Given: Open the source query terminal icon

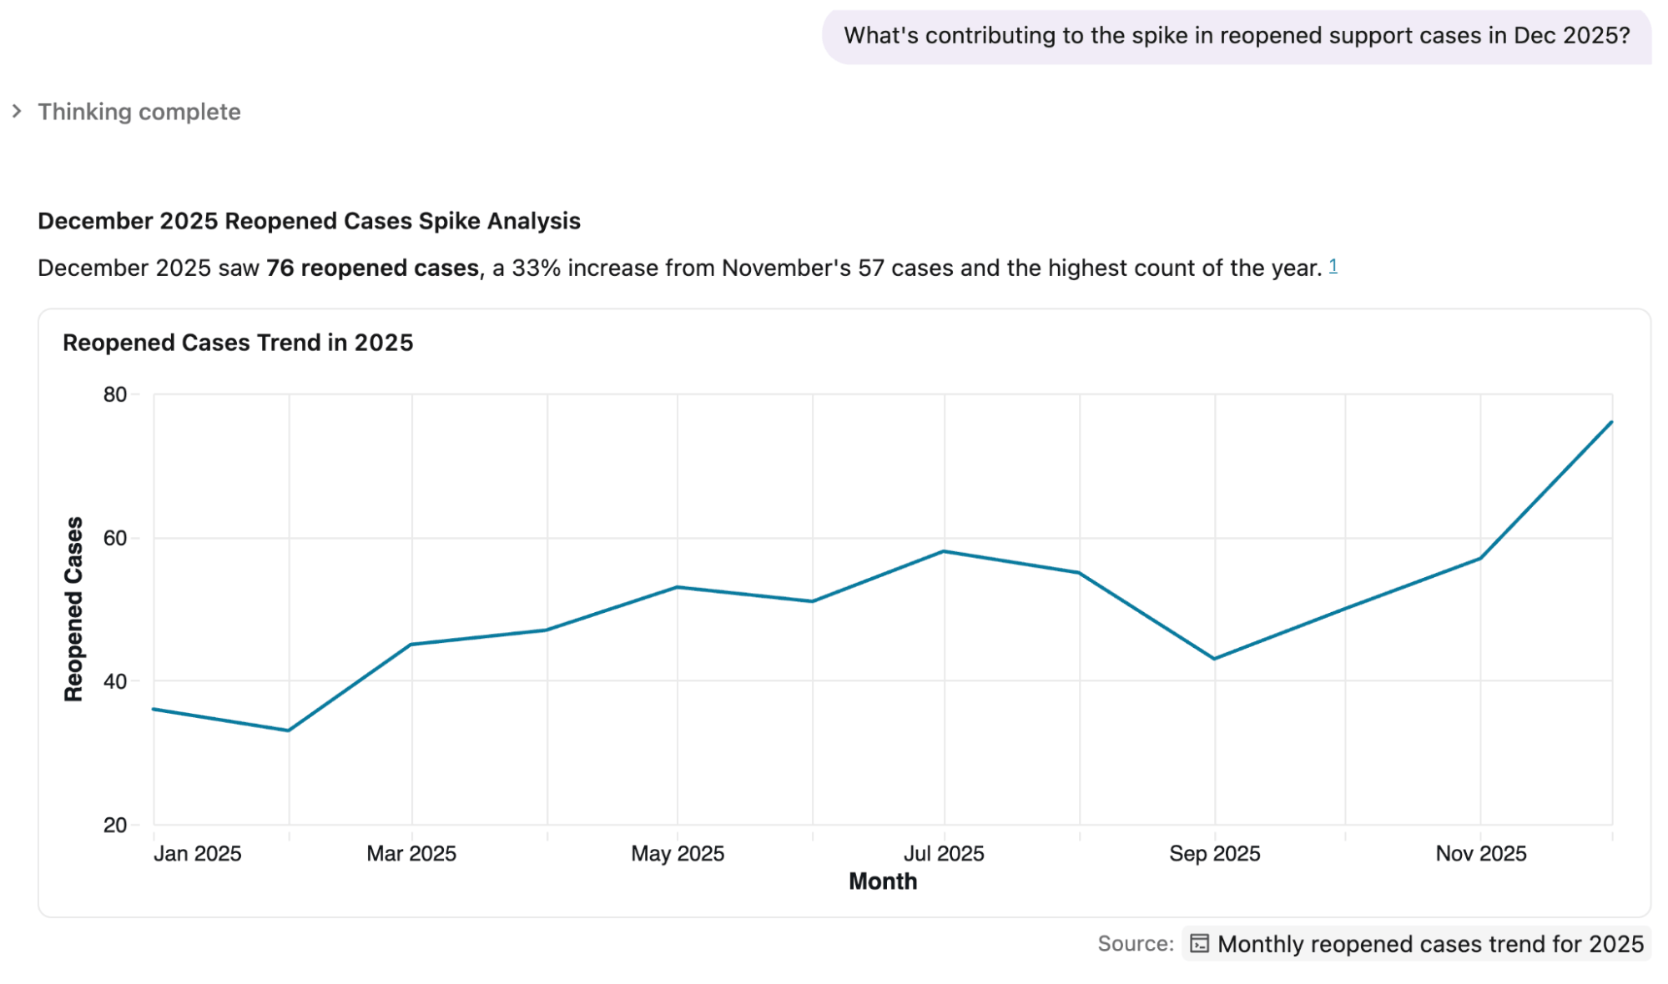Looking at the screenshot, I should (1200, 944).
